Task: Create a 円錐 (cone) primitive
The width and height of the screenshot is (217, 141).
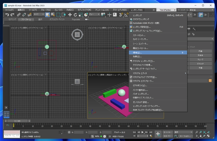Action: point(200,51)
